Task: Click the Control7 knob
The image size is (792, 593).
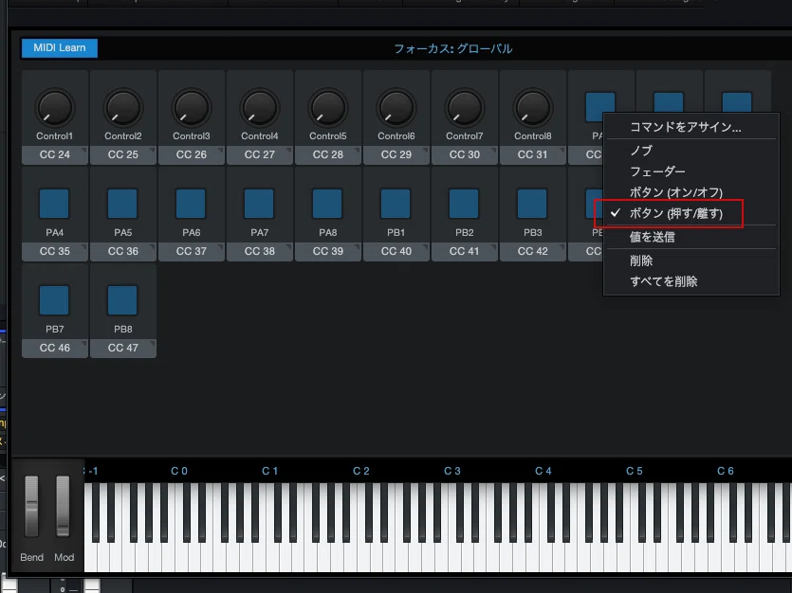Action: tap(464, 108)
